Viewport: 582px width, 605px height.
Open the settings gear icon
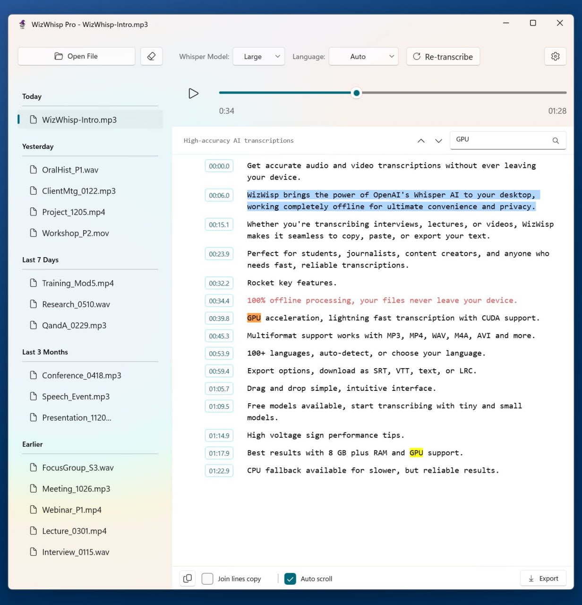pos(555,56)
